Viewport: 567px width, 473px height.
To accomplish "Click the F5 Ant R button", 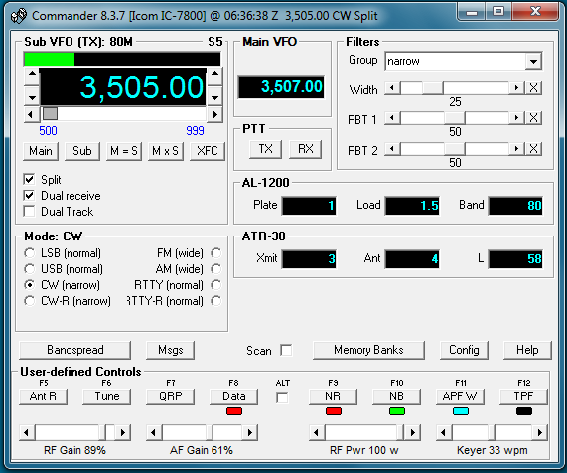I will [43, 396].
